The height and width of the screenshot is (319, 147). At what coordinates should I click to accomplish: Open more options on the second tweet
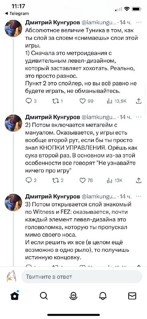139,117
